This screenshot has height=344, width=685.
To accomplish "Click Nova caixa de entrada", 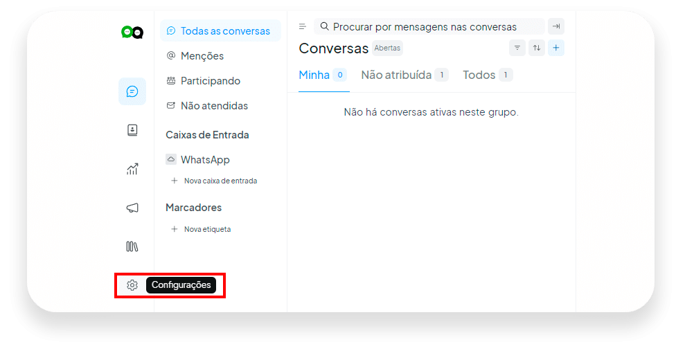I will 214,181.
